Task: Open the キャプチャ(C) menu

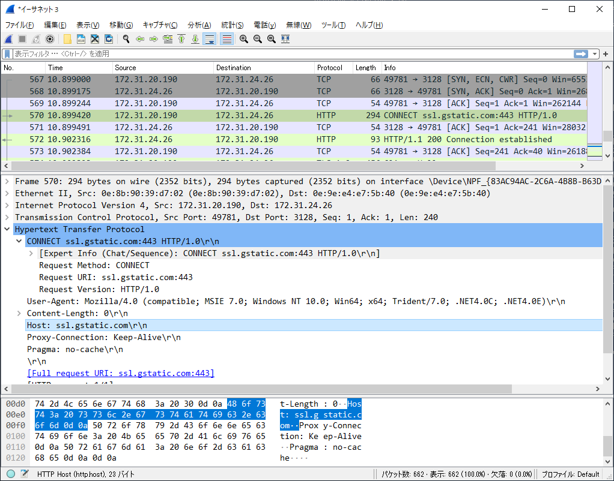Action: (160, 25)
